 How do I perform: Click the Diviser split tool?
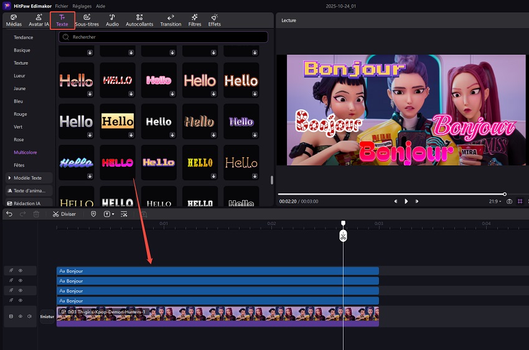[x=64, y=214]
